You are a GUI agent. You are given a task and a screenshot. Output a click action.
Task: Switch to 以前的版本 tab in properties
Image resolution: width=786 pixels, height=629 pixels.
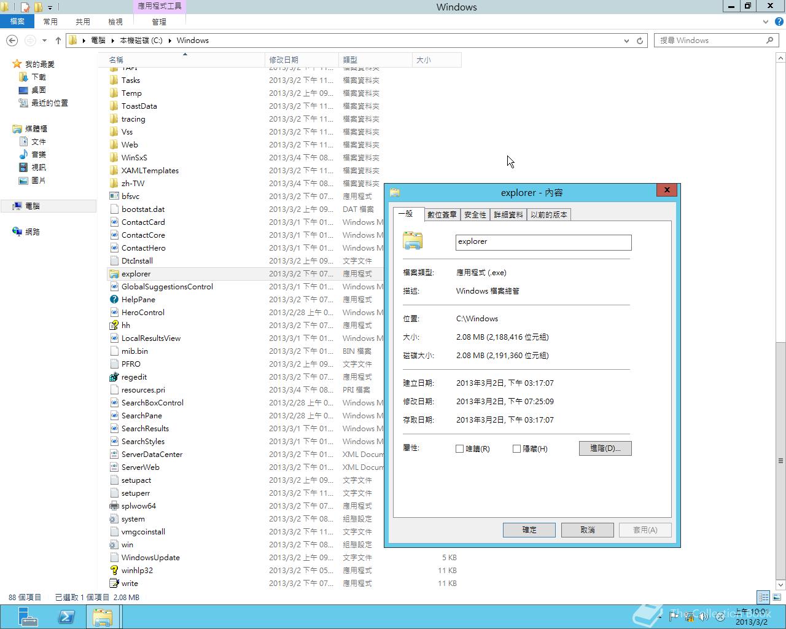(x=550, y=214)
